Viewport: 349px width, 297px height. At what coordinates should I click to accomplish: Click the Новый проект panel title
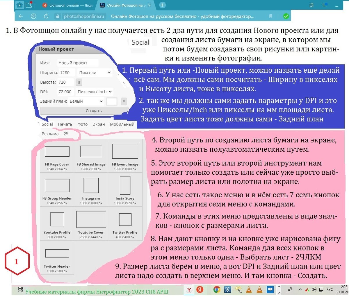(56, 49)
